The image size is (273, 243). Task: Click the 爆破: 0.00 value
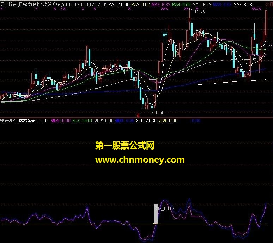pos(104,121)
